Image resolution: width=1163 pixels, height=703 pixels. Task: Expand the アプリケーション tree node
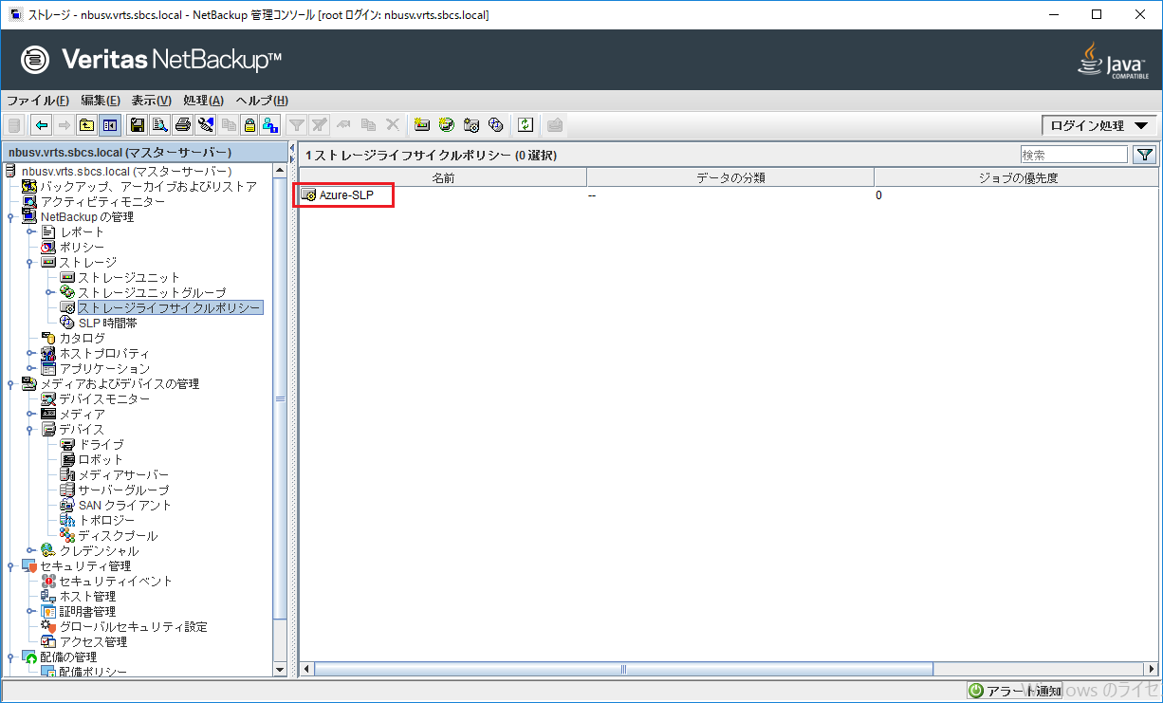30,368
